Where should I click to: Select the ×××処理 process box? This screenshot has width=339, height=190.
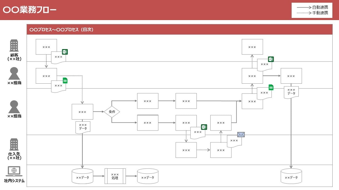click(115, 176)
